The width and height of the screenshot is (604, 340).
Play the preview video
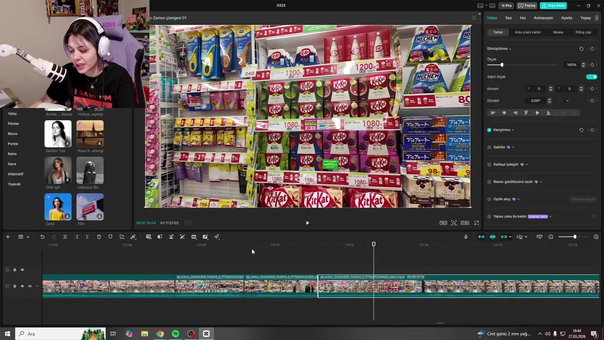[307, 223]
